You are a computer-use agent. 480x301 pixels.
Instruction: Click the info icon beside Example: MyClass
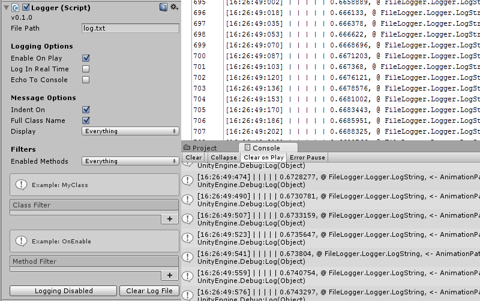[21, 185]
